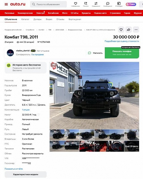143x179 pixels.
Task: Switch to the Каталог tab
Action: (x=25, y=19)
